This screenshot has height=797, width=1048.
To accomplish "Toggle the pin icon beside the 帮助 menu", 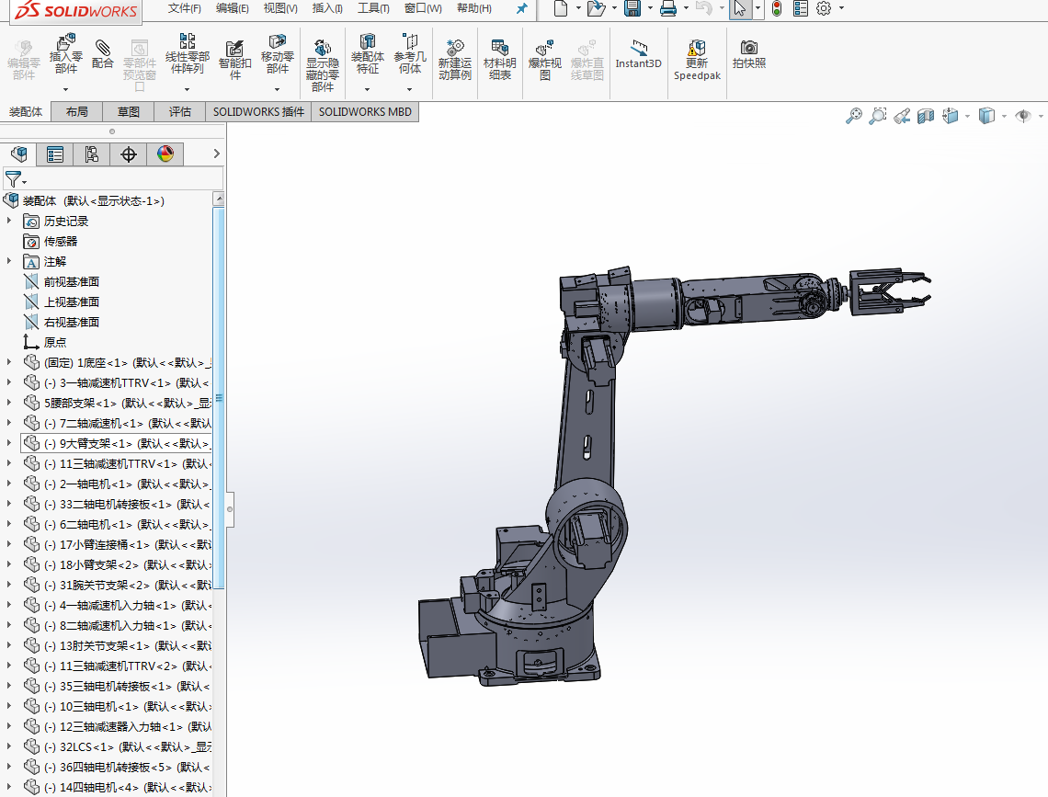I will point(521,9).
